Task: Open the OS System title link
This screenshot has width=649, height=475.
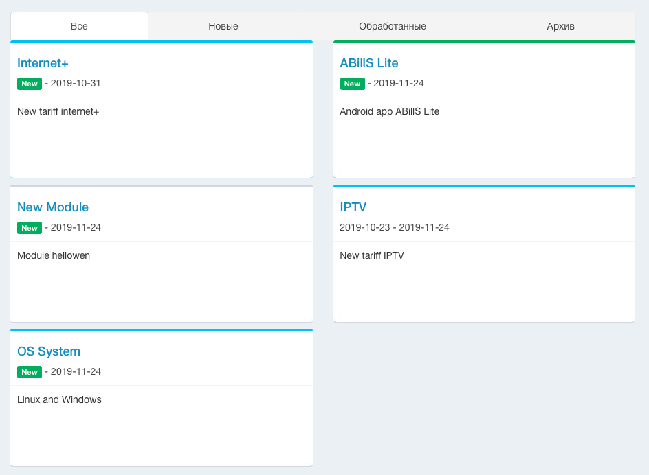Action: point(49,351)
